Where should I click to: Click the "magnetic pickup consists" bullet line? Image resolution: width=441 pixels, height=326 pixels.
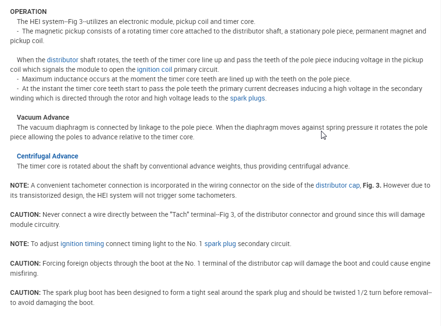224,31
